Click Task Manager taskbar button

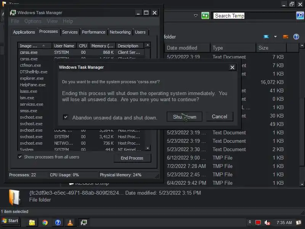(x=83, y=223)
